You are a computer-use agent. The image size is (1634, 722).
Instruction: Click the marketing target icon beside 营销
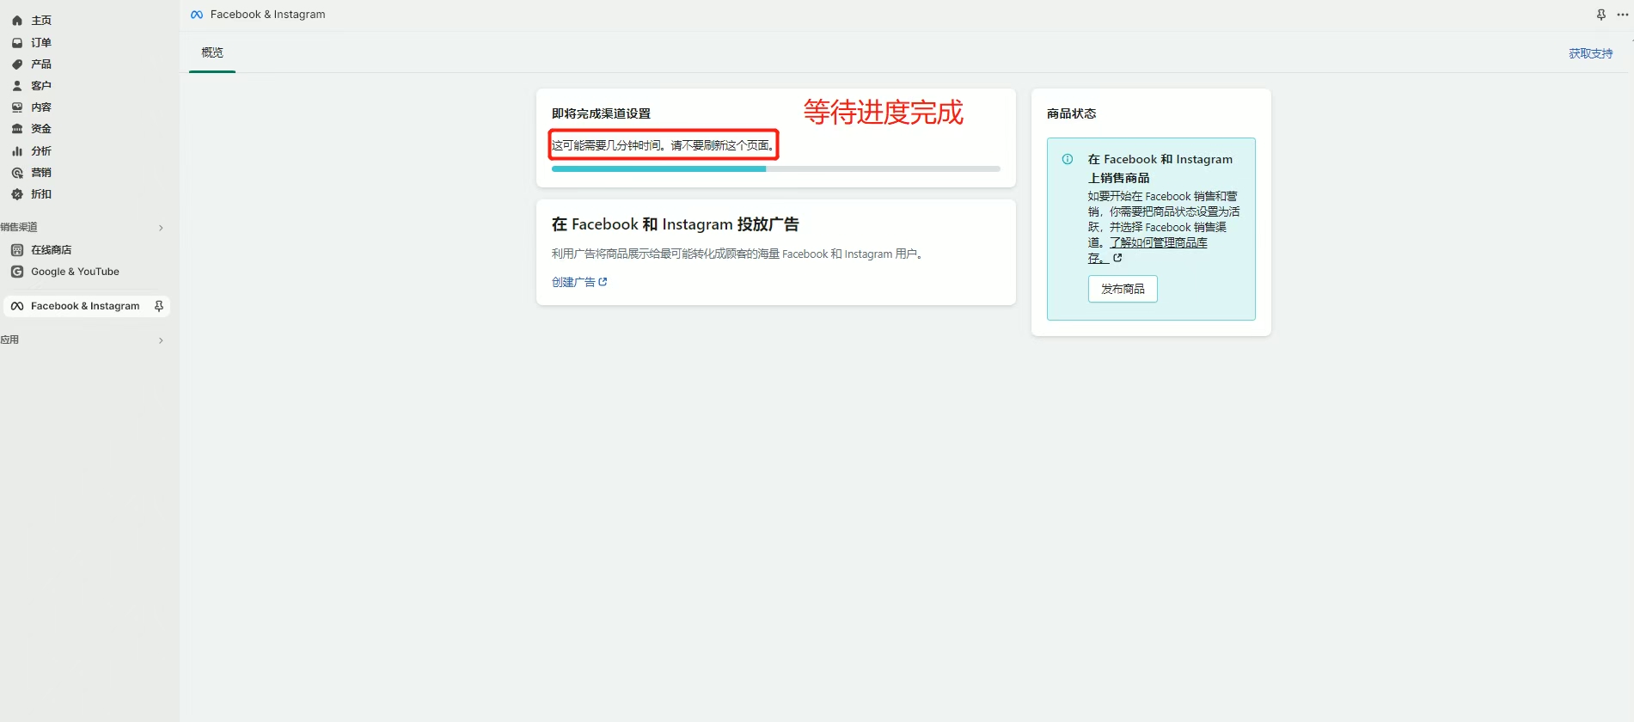pos(17,173)
